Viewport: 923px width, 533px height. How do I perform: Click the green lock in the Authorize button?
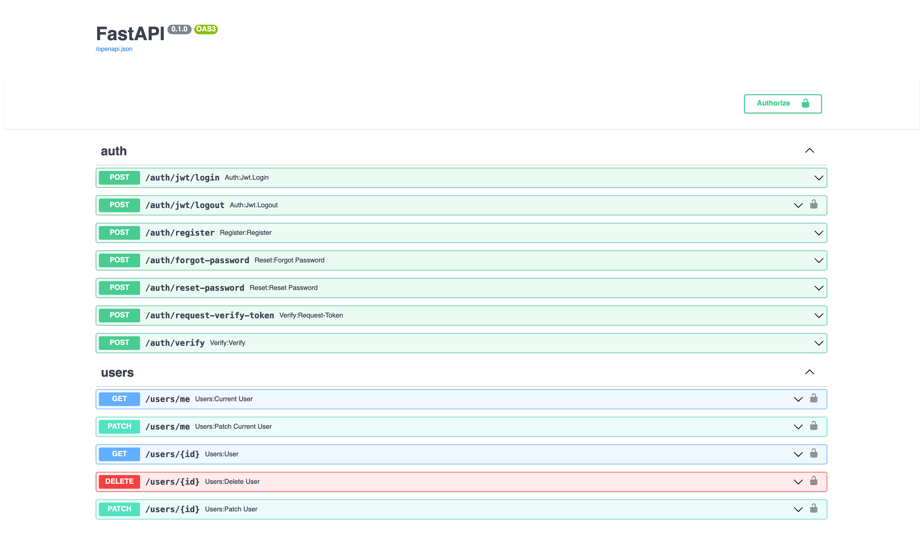coord(805,103)
